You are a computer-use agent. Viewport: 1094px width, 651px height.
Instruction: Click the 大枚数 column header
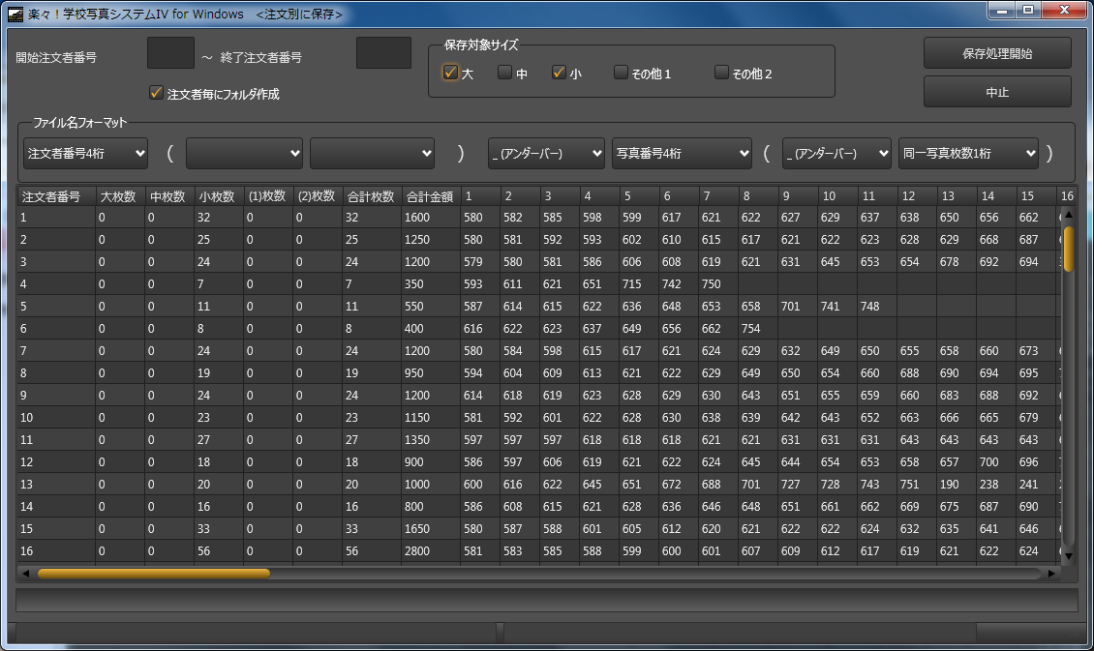coord(120,196)
